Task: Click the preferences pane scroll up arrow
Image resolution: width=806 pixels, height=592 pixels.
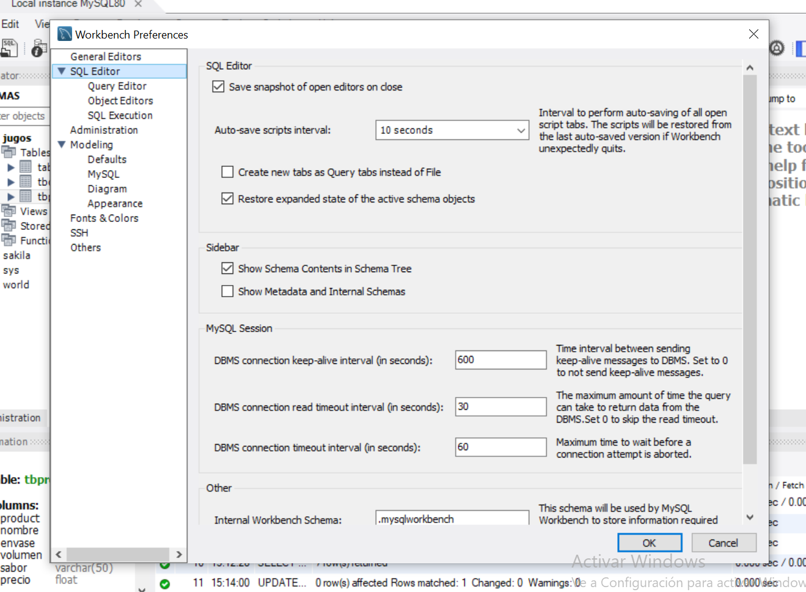Action: pos(750,68)
